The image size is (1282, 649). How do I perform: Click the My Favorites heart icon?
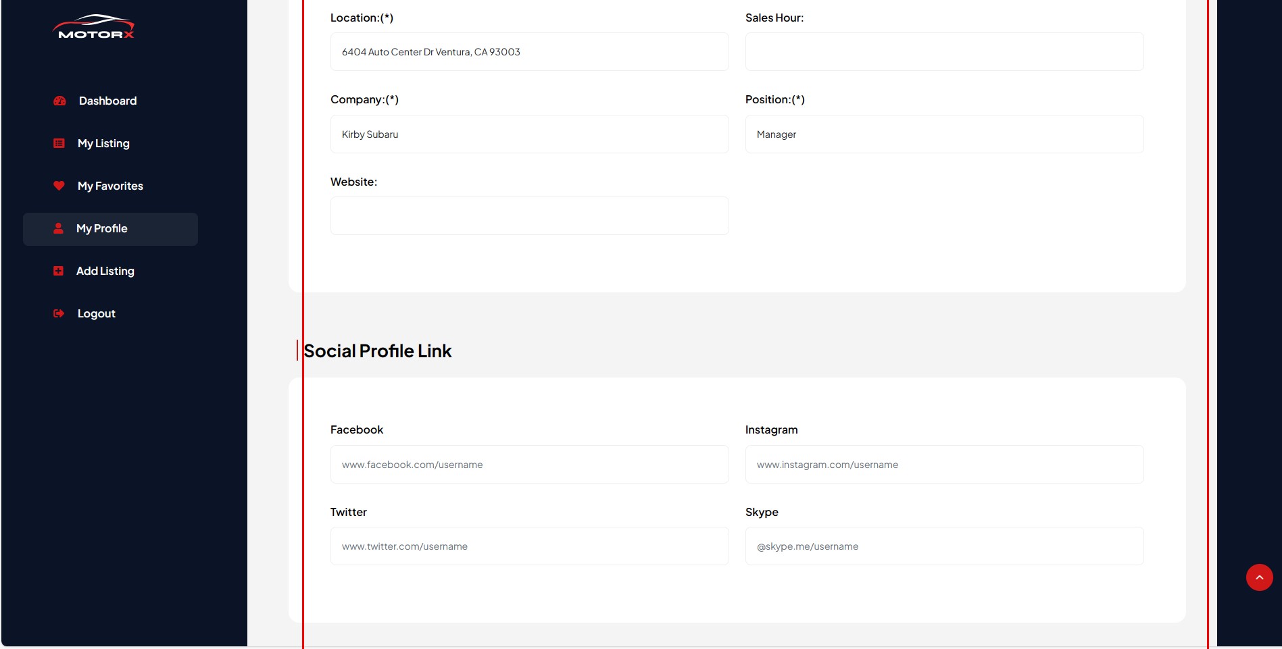[x=59, y=186]
